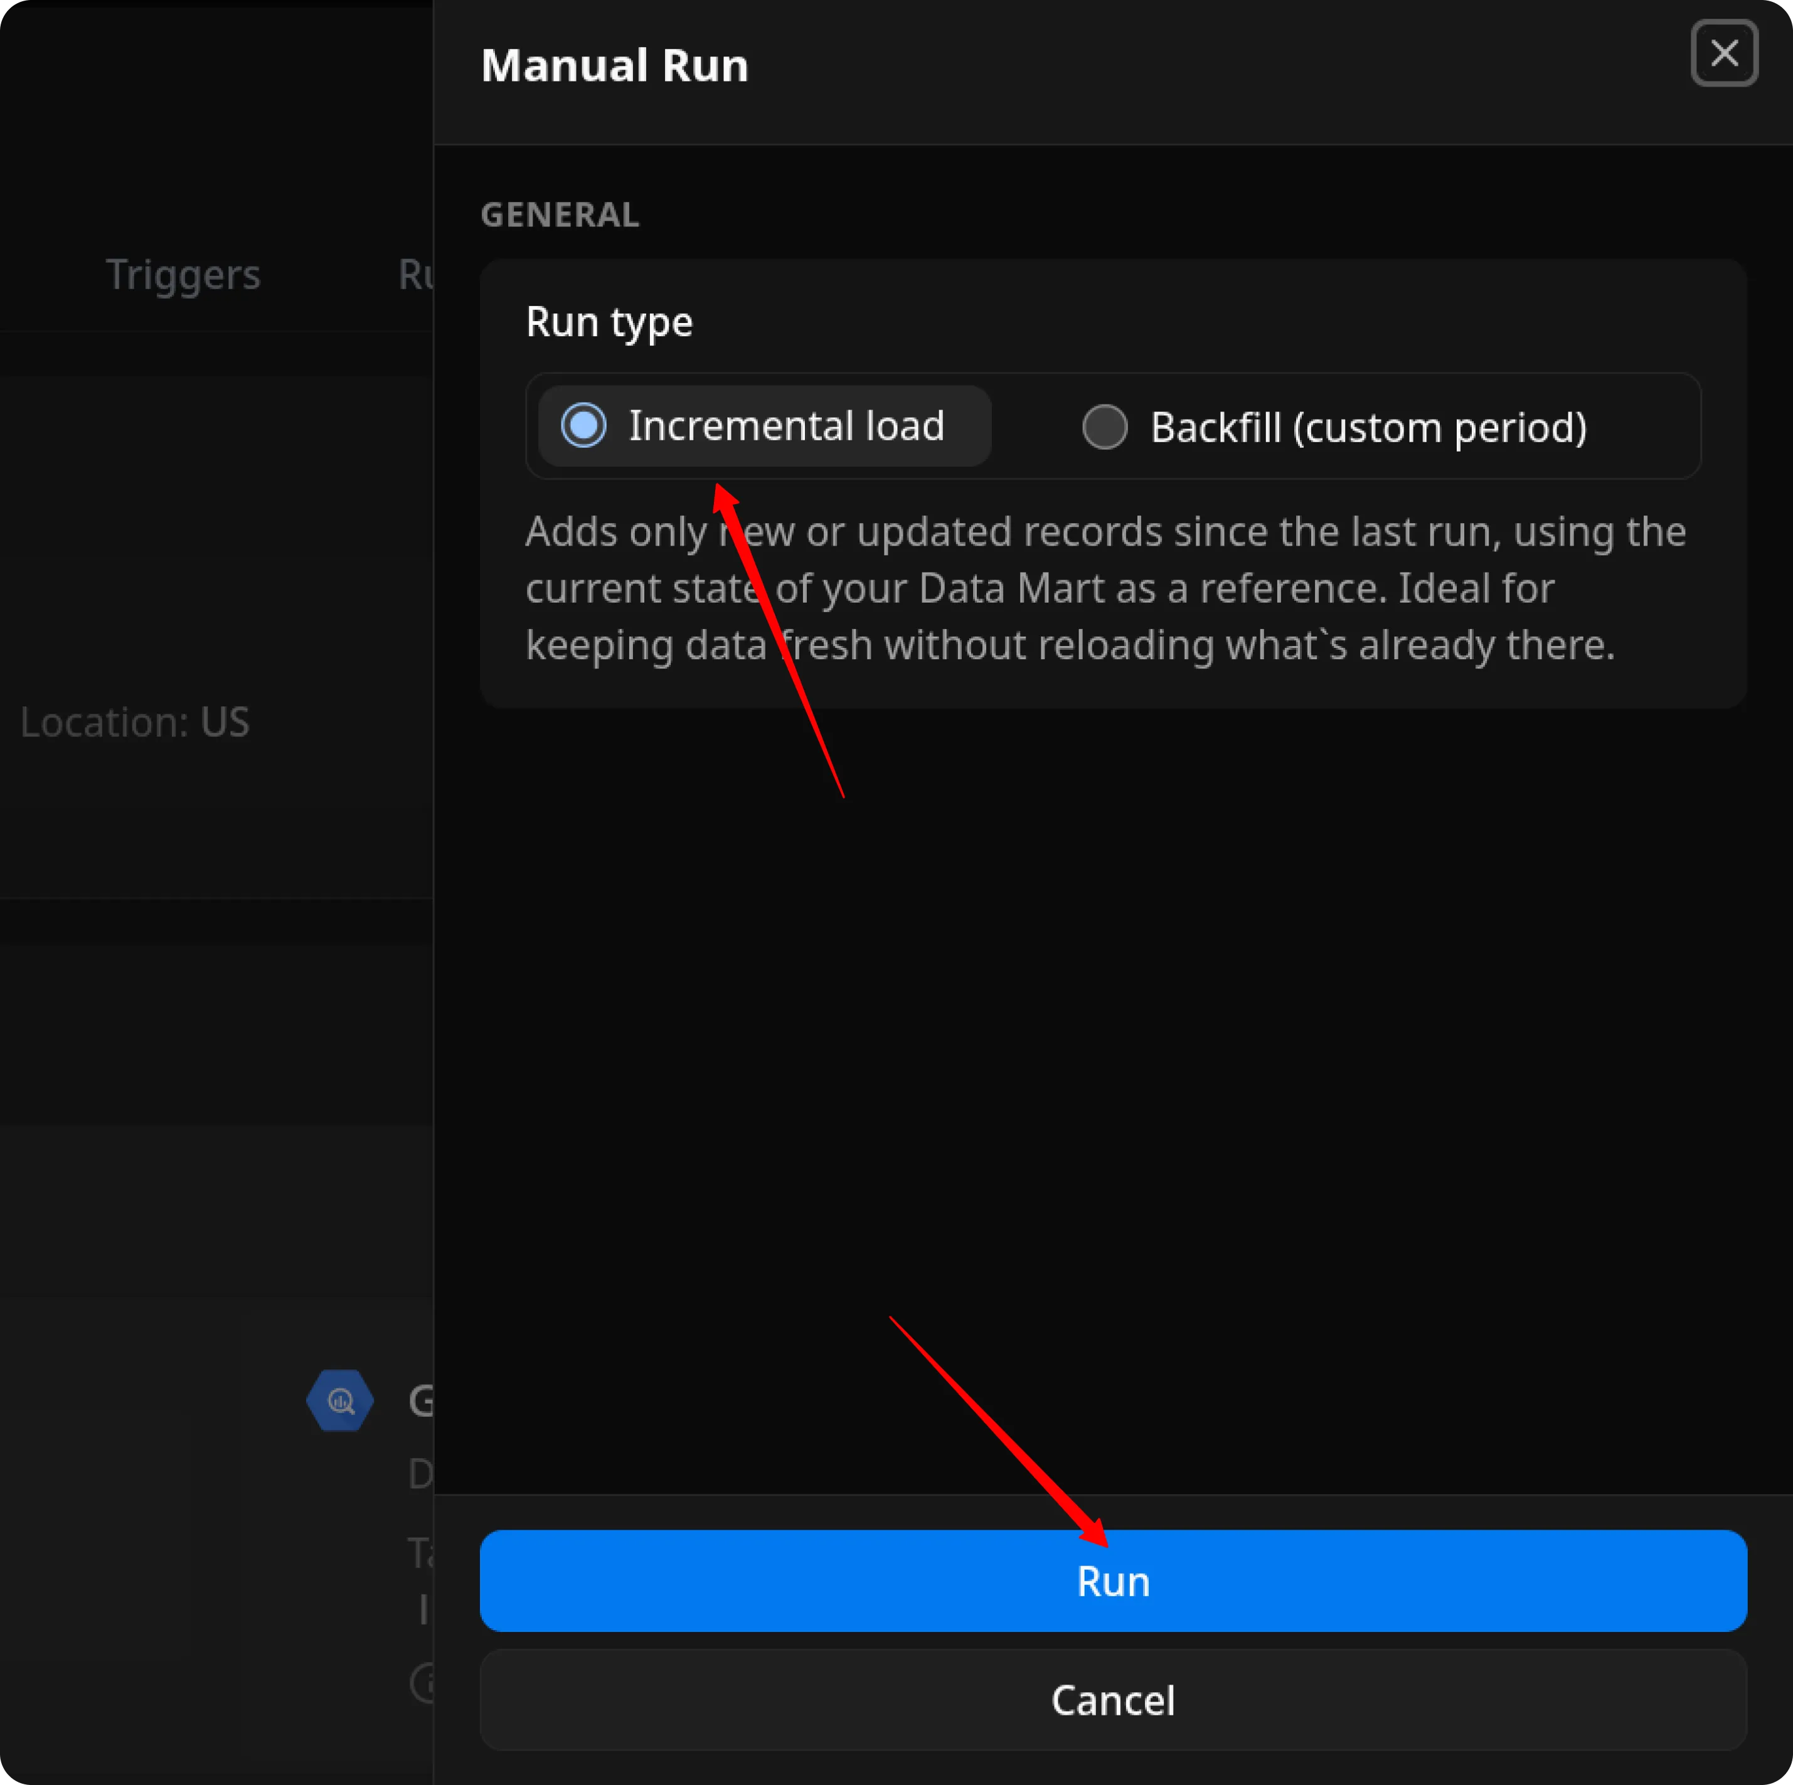Click the 'Backfill (custom period)' option label
1793x1785 pixels.
click(x=1368, y=428)
